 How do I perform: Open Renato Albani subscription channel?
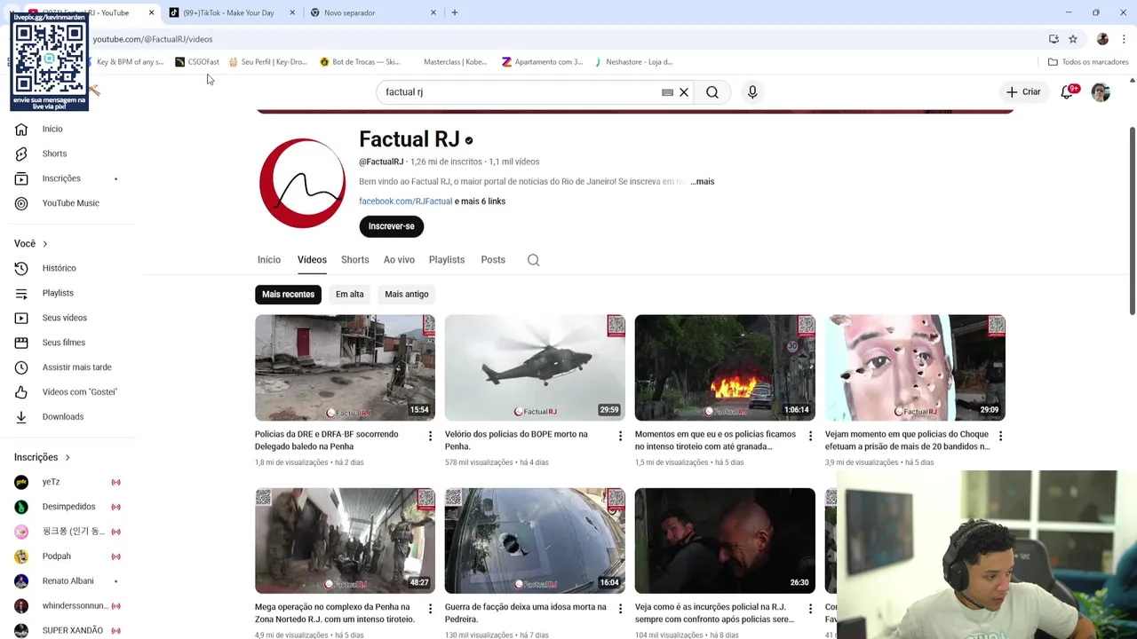(x=68, y=581)
